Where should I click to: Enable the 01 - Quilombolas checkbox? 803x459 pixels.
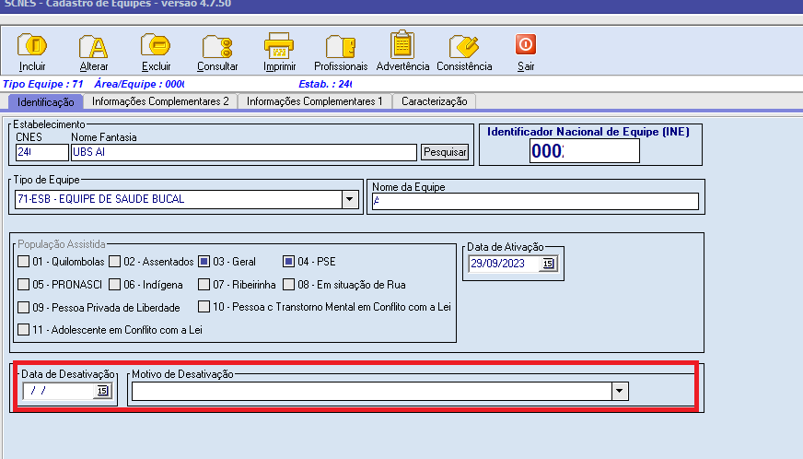click(24, 261)
